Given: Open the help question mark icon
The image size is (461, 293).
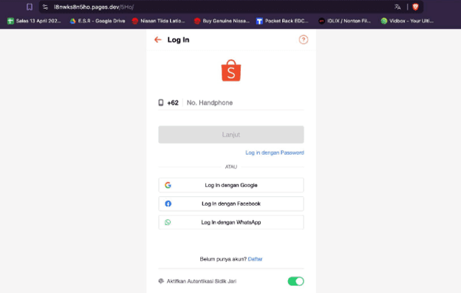Looking at the screenshot, I should click(x=304, y=40).
